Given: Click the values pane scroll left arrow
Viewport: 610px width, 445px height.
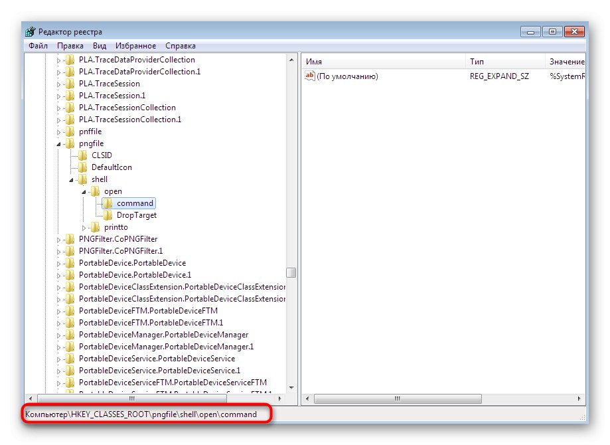Looking at the screenshot, I should pos(307,399).
